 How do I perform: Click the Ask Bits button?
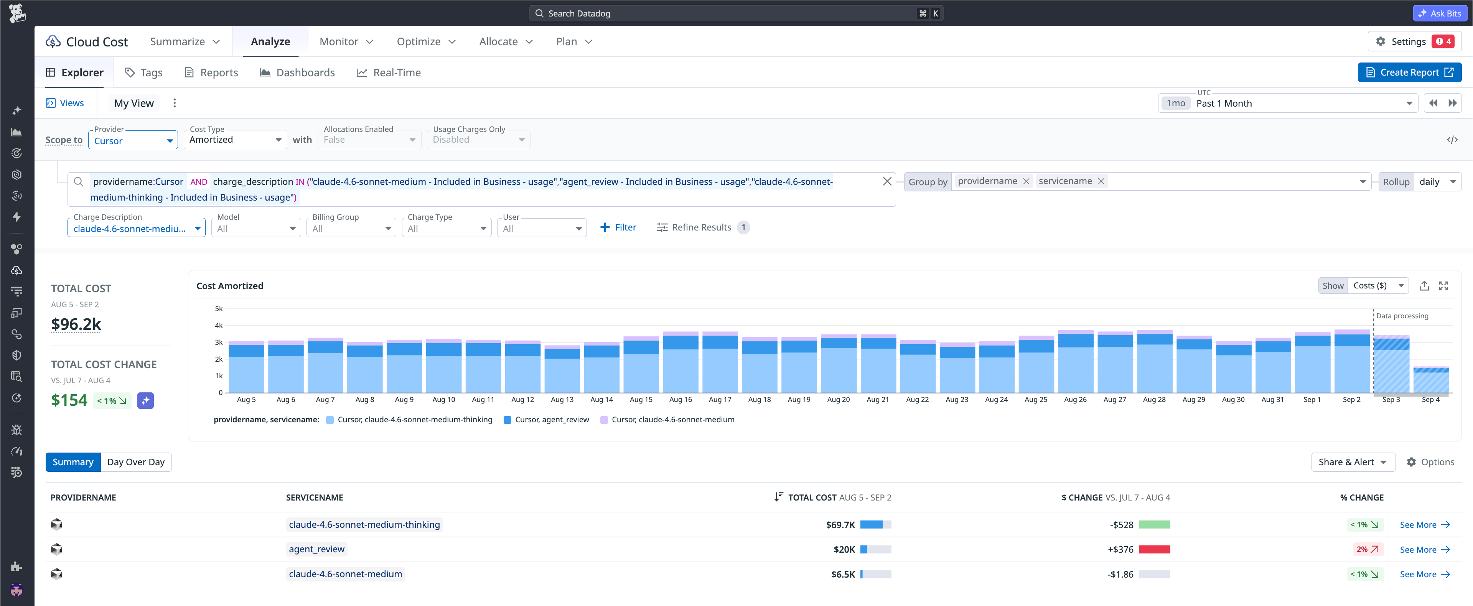tap(1440, 13)
